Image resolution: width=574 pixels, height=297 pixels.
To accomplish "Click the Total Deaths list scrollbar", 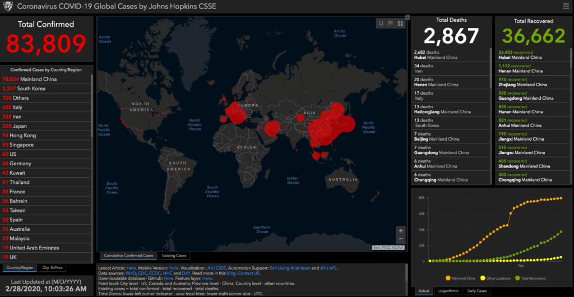I will pos(491,68).
